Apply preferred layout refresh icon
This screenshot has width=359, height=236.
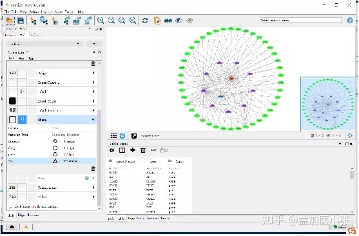[145, 21]
